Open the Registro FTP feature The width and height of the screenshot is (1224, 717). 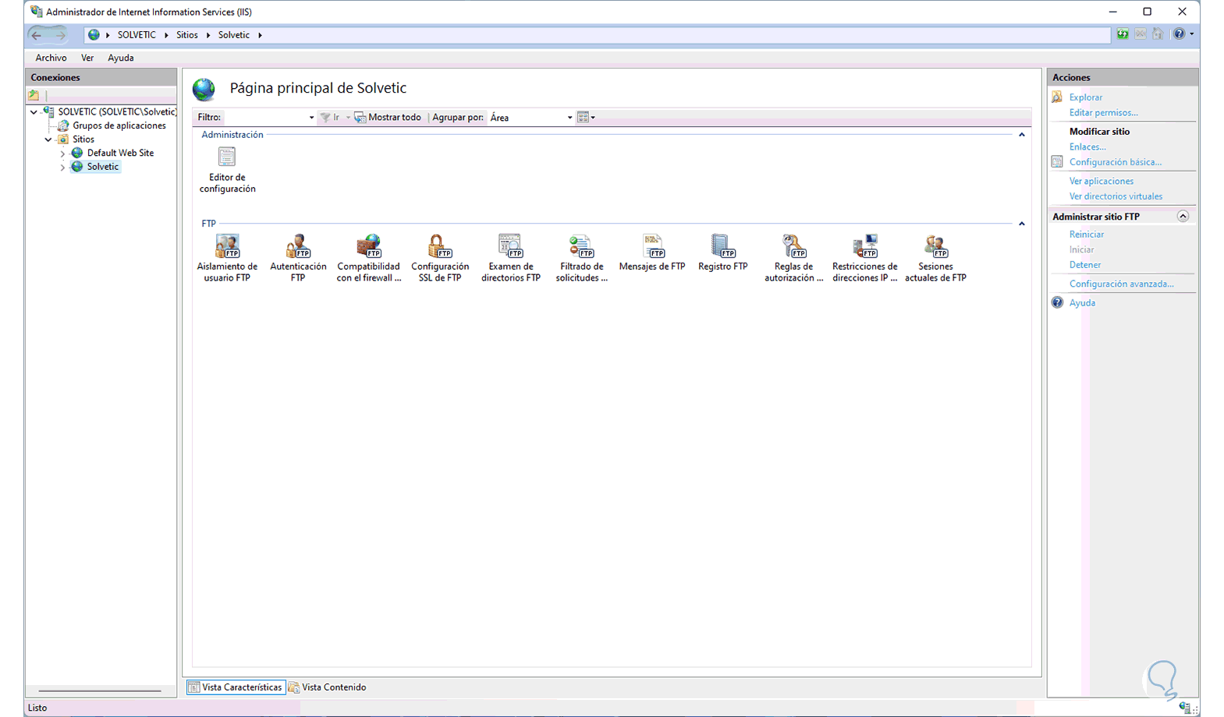pyautogui.click(x=723, y=253)
